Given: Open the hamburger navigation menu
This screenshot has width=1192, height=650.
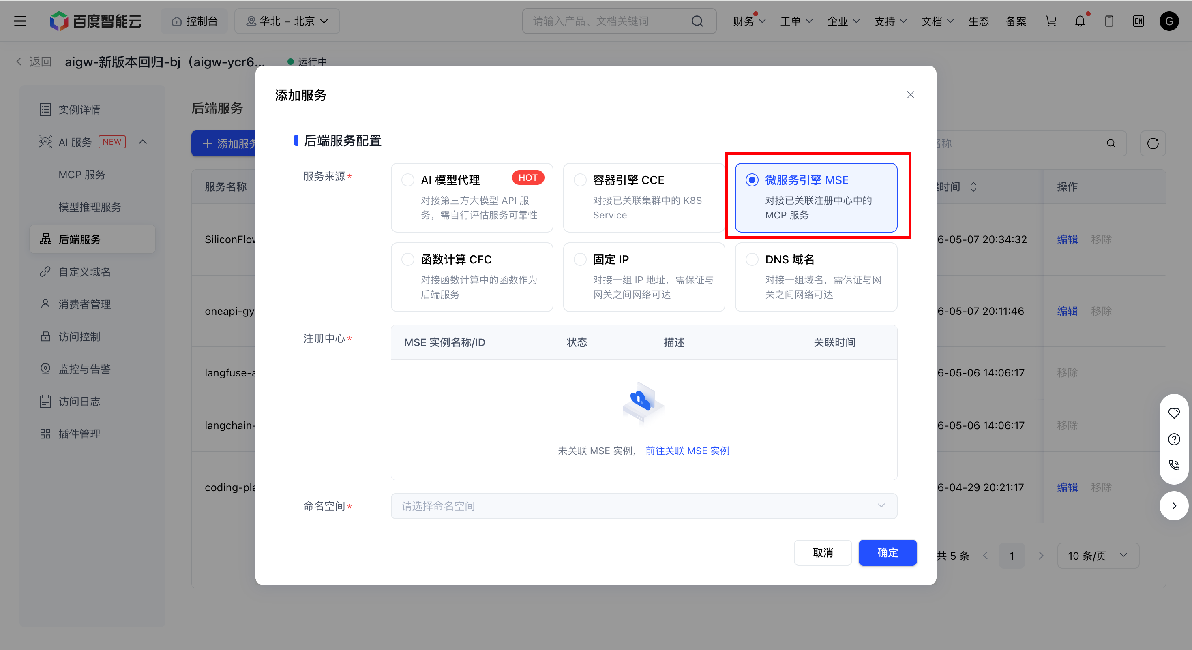Looking at the screenshot, I should pos(20,21).
